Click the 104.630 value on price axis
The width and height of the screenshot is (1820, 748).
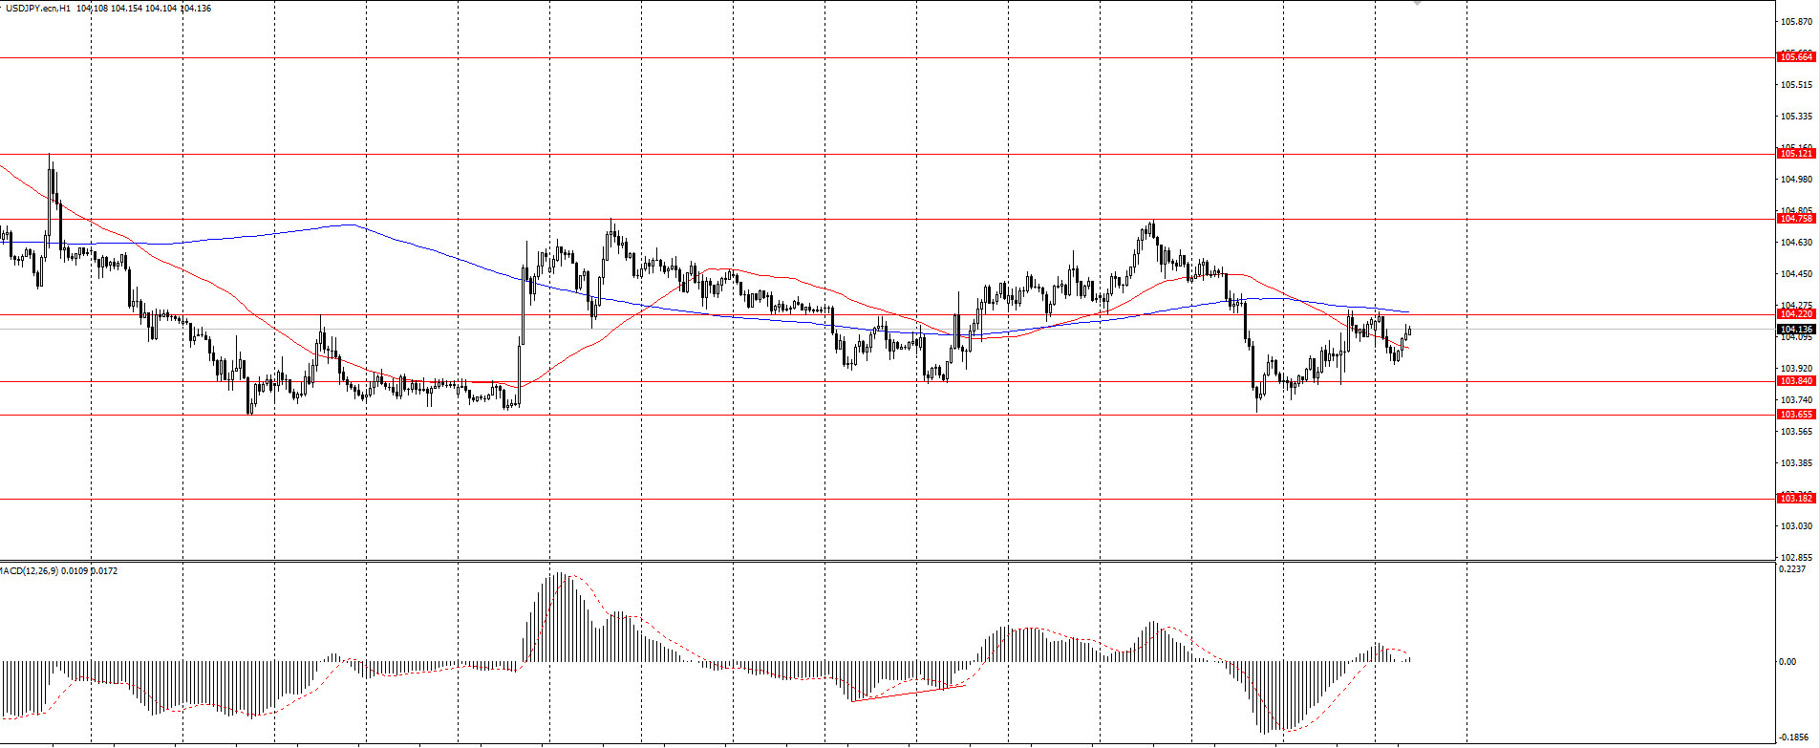1796,243
